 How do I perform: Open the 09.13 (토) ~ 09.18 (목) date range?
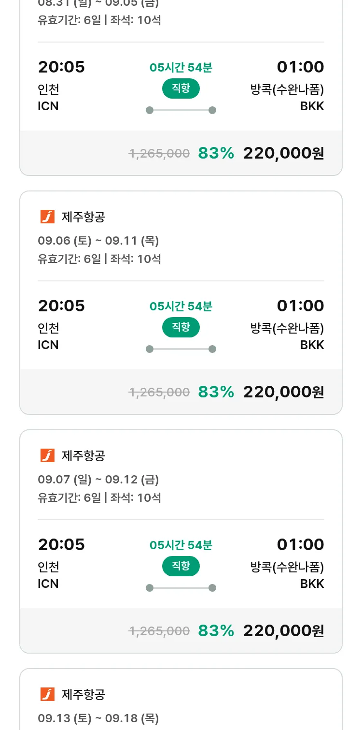pos(98,718)
